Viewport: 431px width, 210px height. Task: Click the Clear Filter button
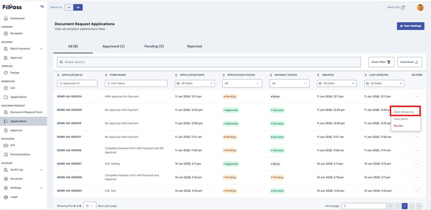[x=381, y=62]
